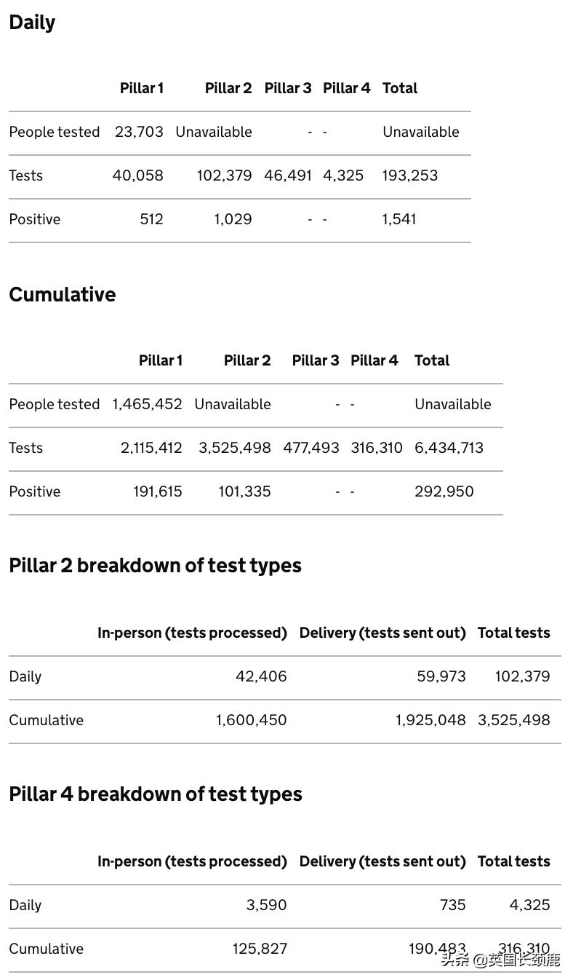Screen dimensions: 573x980
Task: Select Pillar 4 daily in-person value 3,590
Action: pos(266,905)
